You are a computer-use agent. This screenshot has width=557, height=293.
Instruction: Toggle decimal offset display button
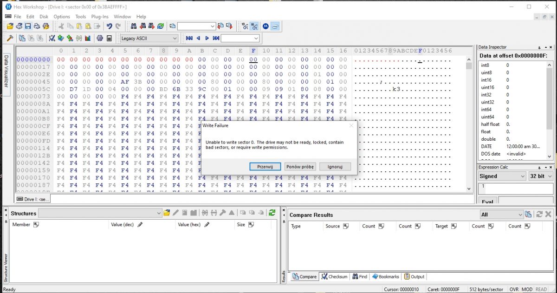click(245, 26)
